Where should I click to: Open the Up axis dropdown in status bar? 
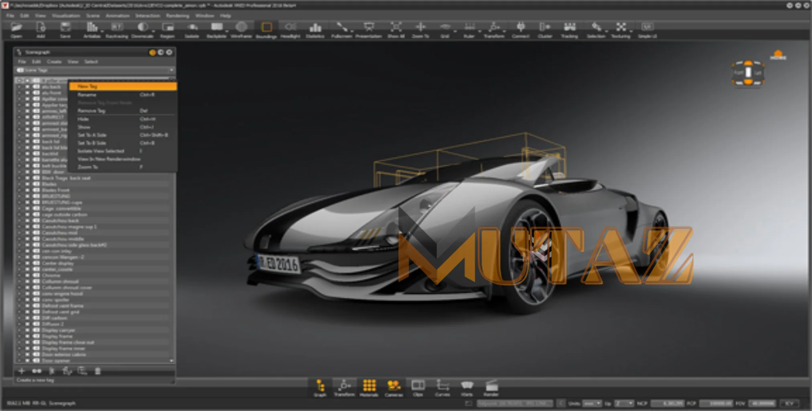point(624,403)
